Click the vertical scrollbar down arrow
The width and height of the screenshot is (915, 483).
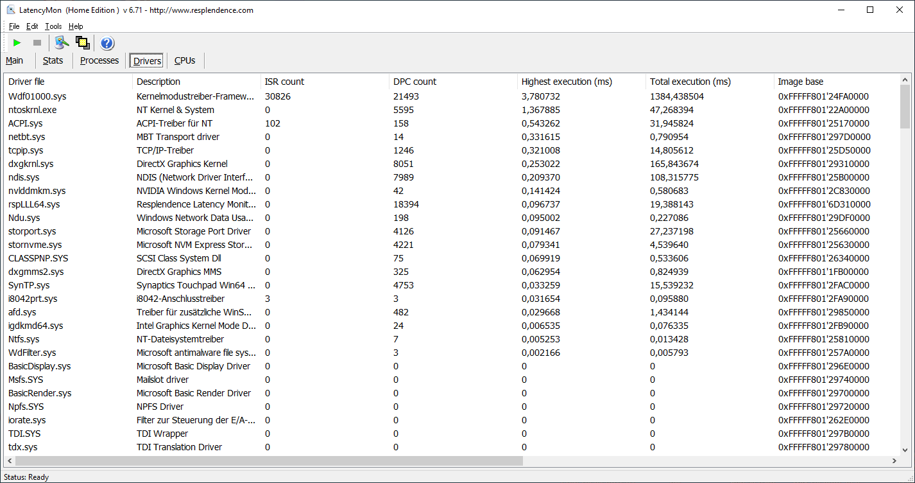tap(905, 450)
